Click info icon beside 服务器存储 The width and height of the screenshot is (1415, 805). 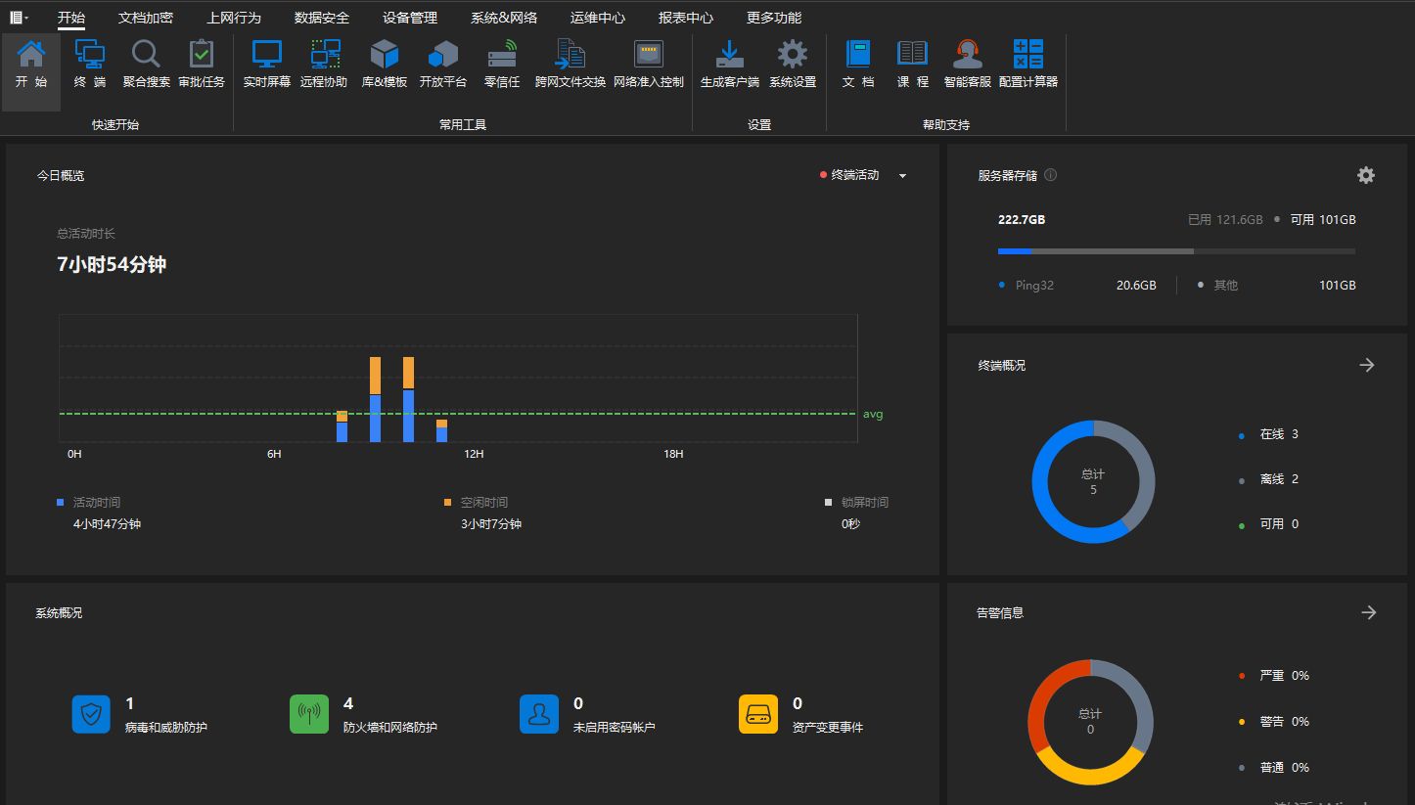pyautogui.click(x=1050, y=175)
